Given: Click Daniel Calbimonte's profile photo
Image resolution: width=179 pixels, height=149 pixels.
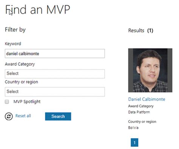Looking at the screenshot, I should pyautogui.click(x=150, y=70).
